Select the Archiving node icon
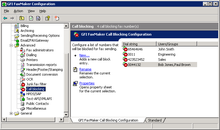Viewport: 220px width, 130px height. [17, 31]
